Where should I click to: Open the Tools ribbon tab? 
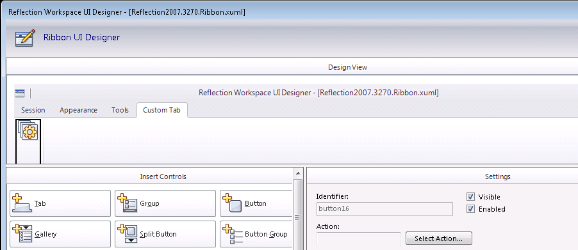point(120,110)
